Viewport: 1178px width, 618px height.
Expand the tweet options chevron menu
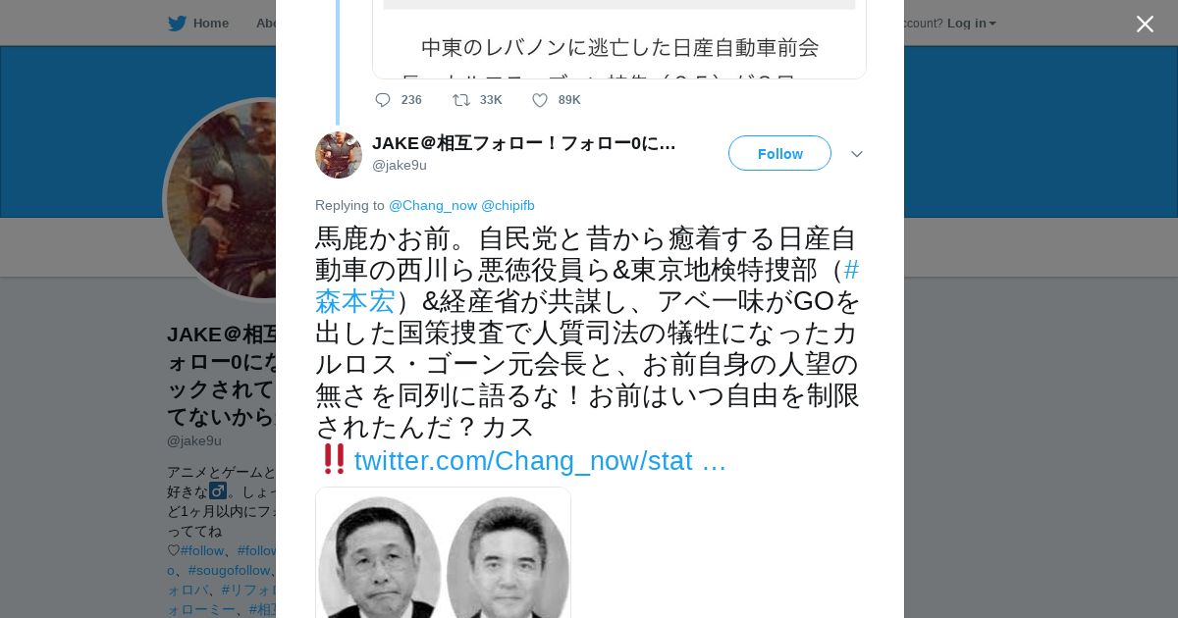pyautogui.click(x=857, y=154)
